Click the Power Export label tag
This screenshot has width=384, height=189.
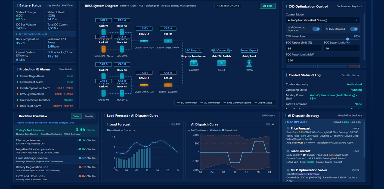249,51
